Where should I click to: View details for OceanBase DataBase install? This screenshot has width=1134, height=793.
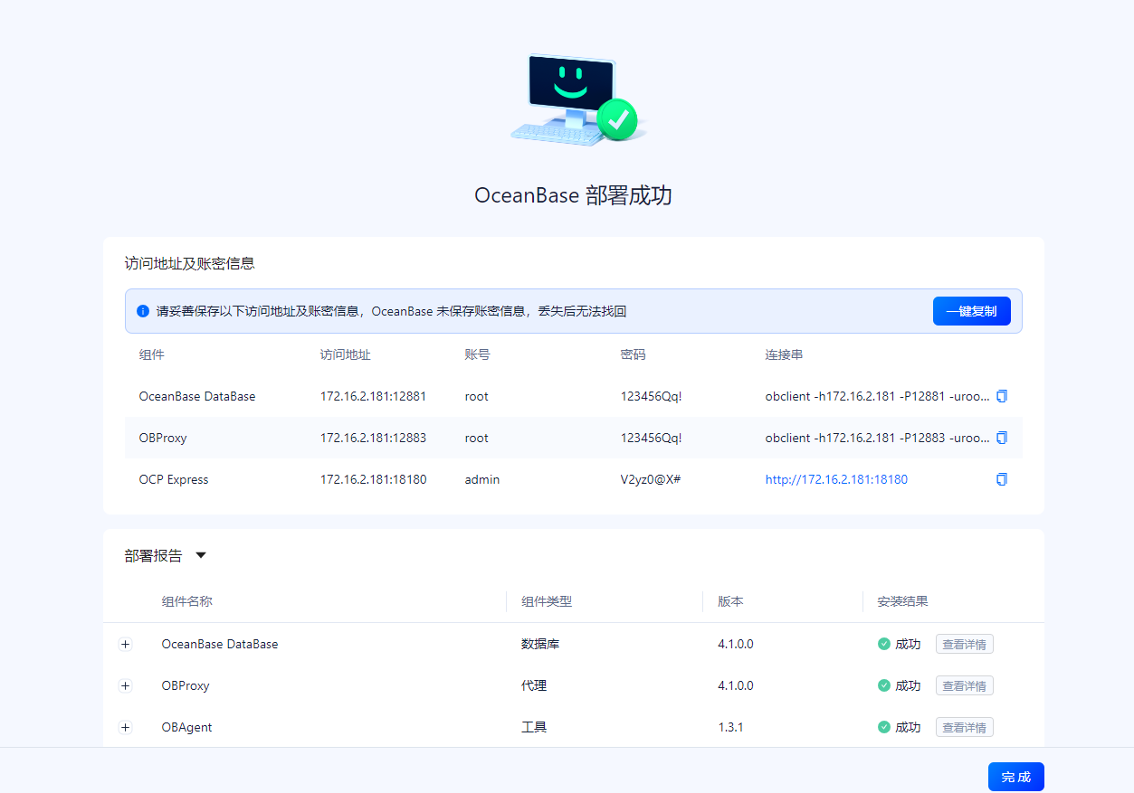(x=965, y=644)
